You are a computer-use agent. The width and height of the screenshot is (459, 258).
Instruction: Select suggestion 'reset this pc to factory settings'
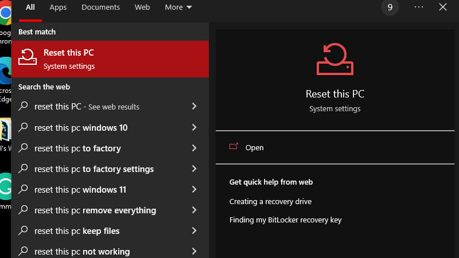click(110, 169)
